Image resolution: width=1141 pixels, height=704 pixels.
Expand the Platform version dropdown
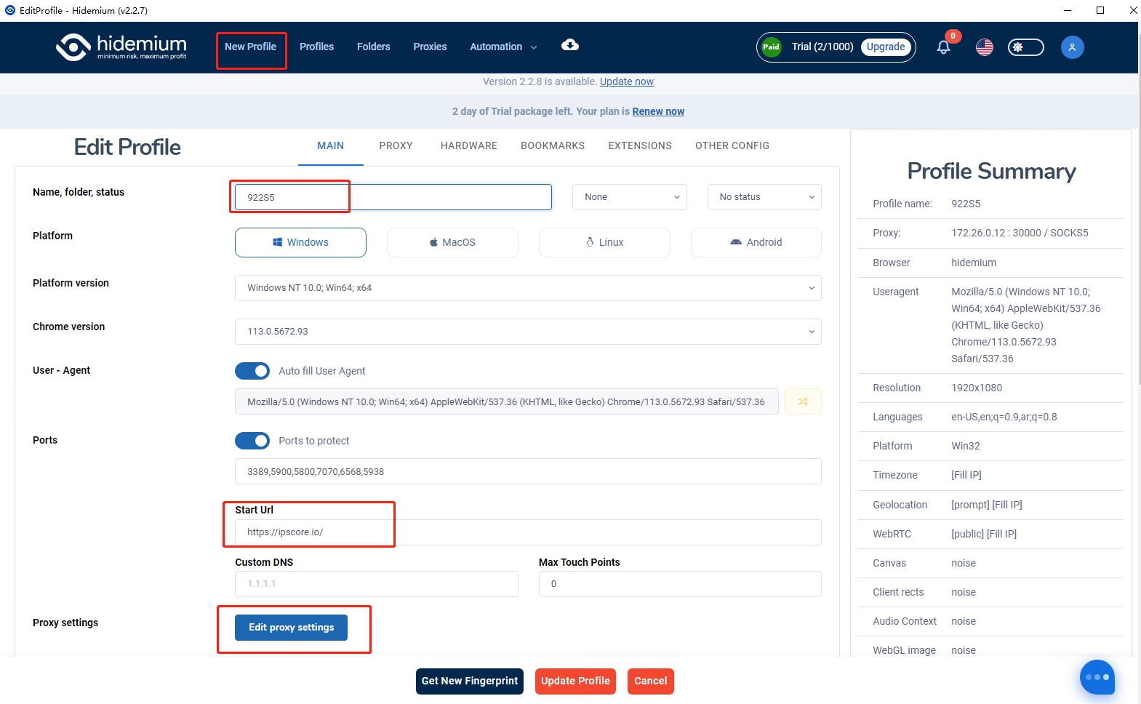click(x=528, y=288)
